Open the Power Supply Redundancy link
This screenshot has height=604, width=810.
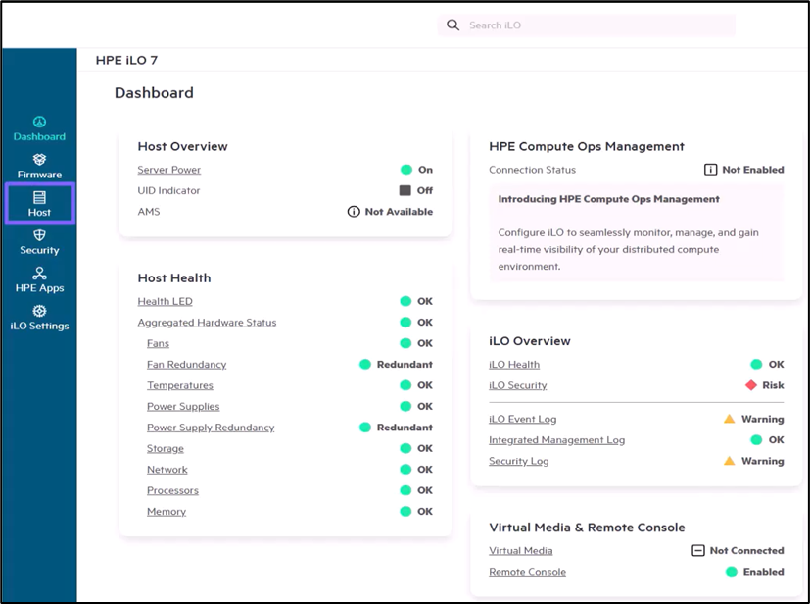point(211,428)
